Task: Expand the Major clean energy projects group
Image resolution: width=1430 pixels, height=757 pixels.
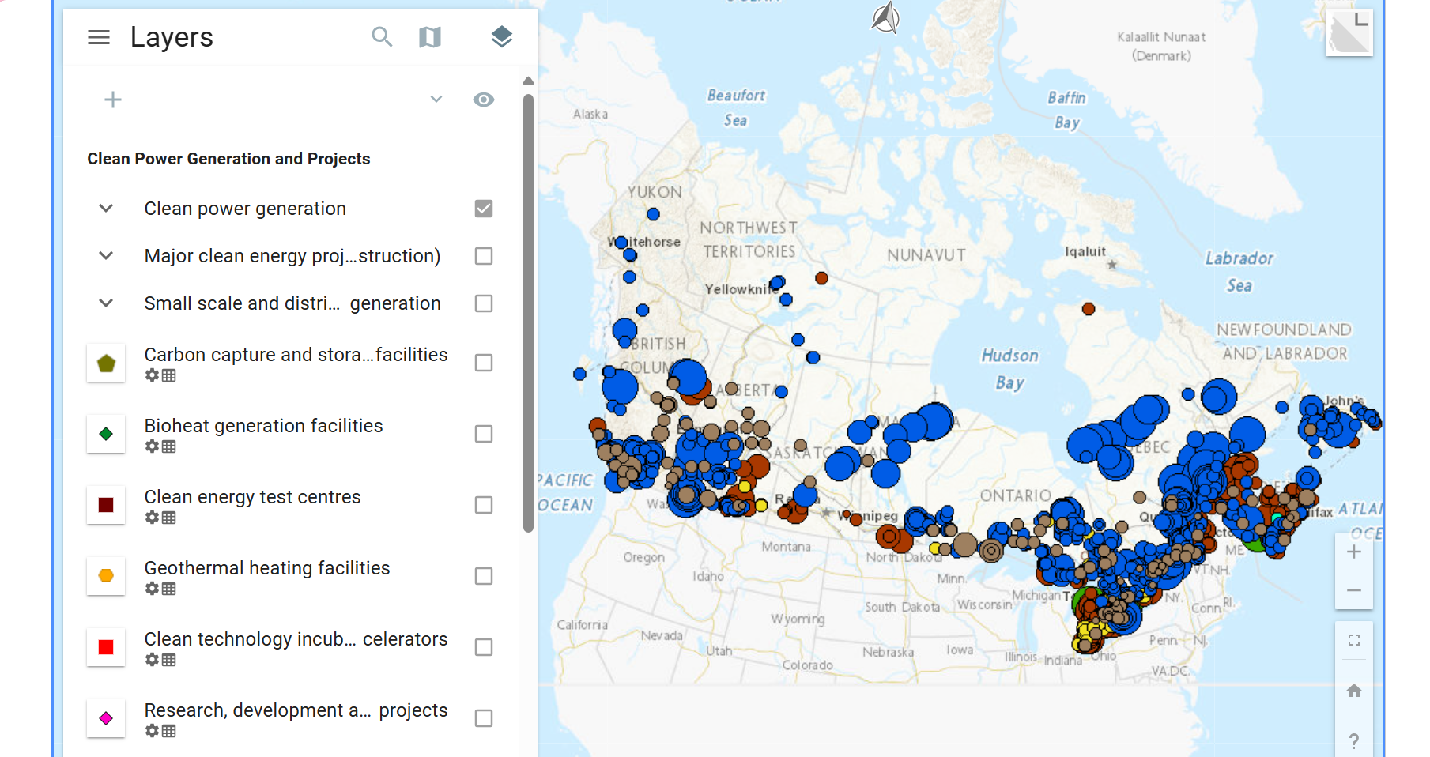Action: [x=106, y=256]
